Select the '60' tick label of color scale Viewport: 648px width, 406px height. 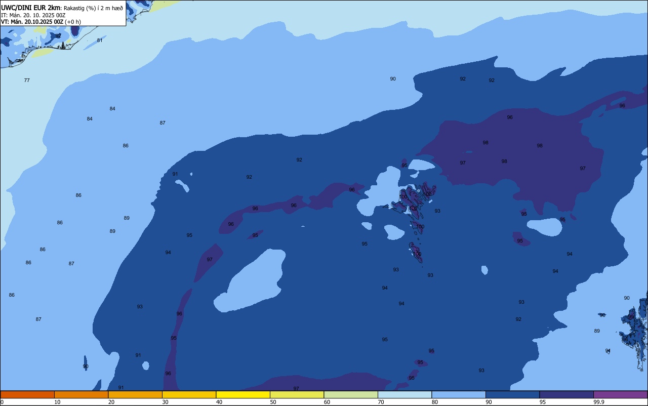pyautogui.click(x=327, y=402)
